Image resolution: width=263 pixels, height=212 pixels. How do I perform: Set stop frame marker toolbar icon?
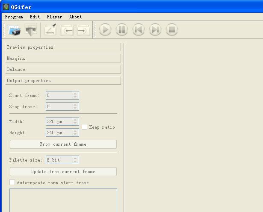[x=83, y=30]
